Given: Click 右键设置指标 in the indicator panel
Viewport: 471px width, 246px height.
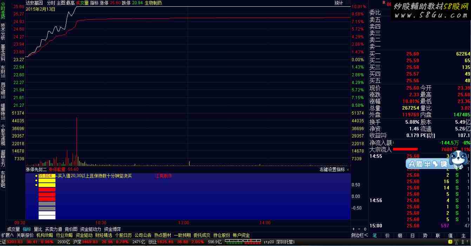Looking at the screenshot, I should 332,169.
